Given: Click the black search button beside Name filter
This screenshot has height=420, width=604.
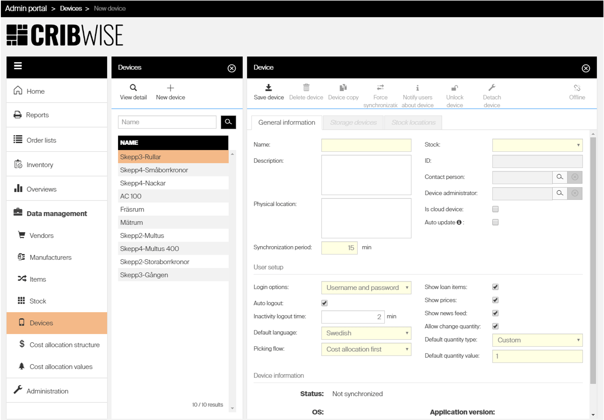Looking at the screenshot, I should click(x=228, y=122).
